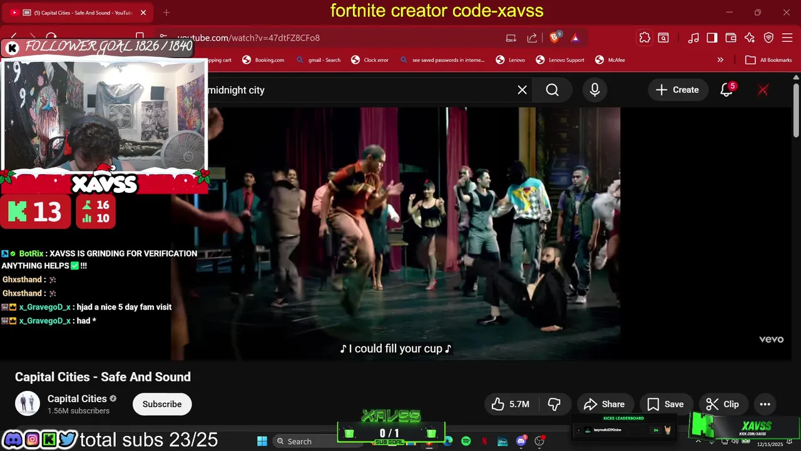This screenshot has height=451, width=801.
Task: Click the install app icon in address bar
Action: tap(511, 38)
